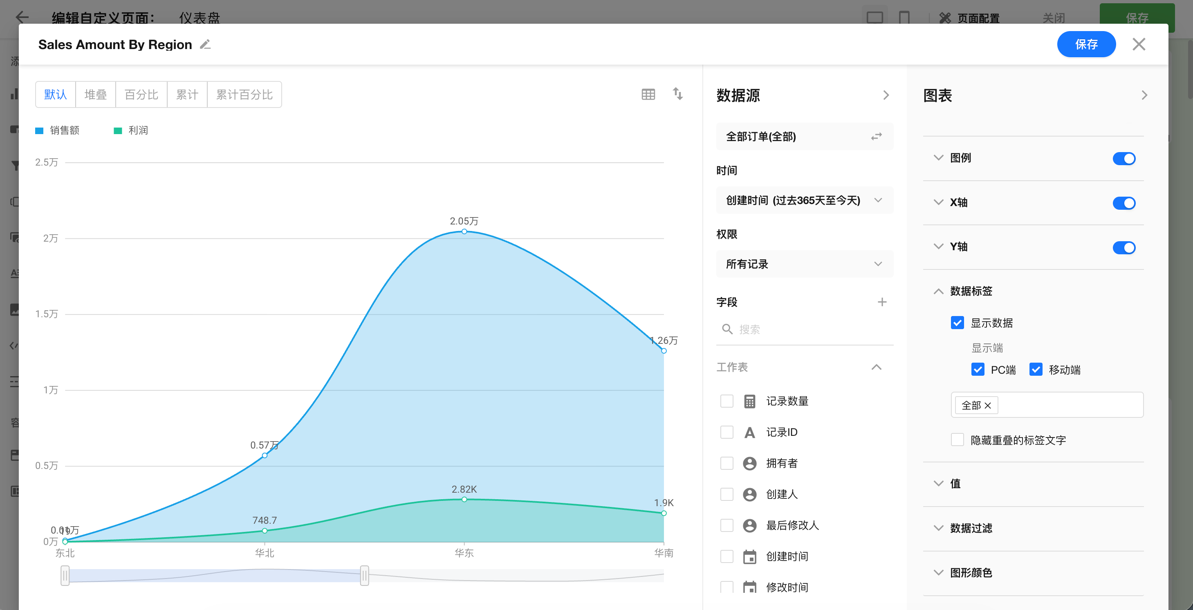1193x610 pixels.
Task: Collapse the 工作表 field list
Action: (x=876, y=367)
